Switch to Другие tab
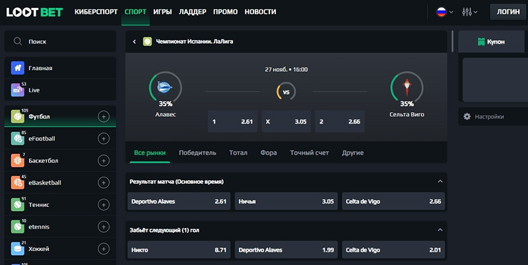528x265 pixels. 352,153
